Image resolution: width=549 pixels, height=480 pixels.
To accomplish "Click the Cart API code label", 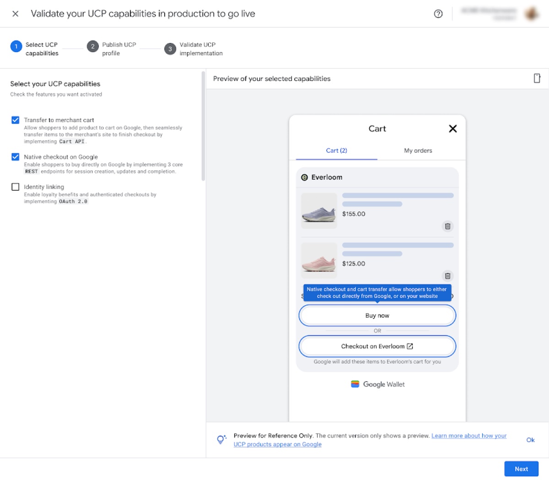I will (72, 142).
